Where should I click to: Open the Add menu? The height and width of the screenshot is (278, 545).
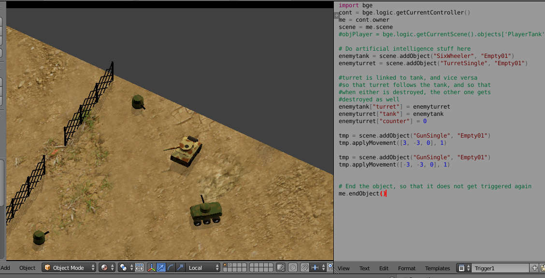click(x=6, y=268)
